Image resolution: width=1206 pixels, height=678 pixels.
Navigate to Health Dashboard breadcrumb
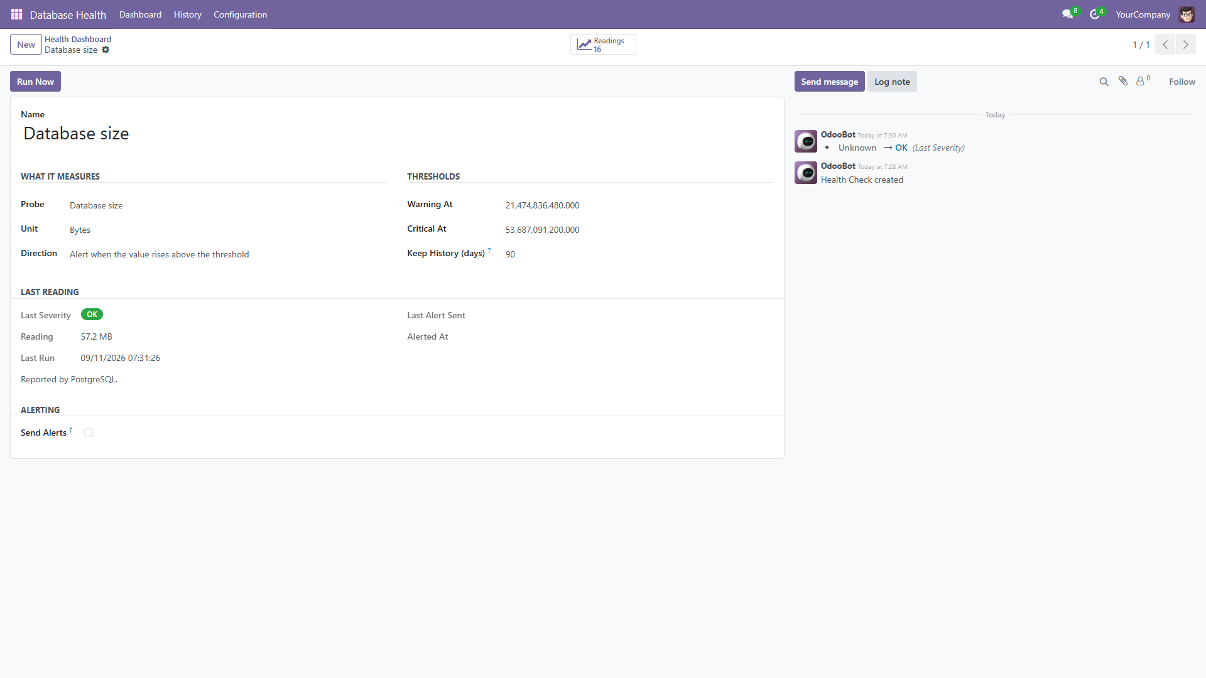coord(78,39)
